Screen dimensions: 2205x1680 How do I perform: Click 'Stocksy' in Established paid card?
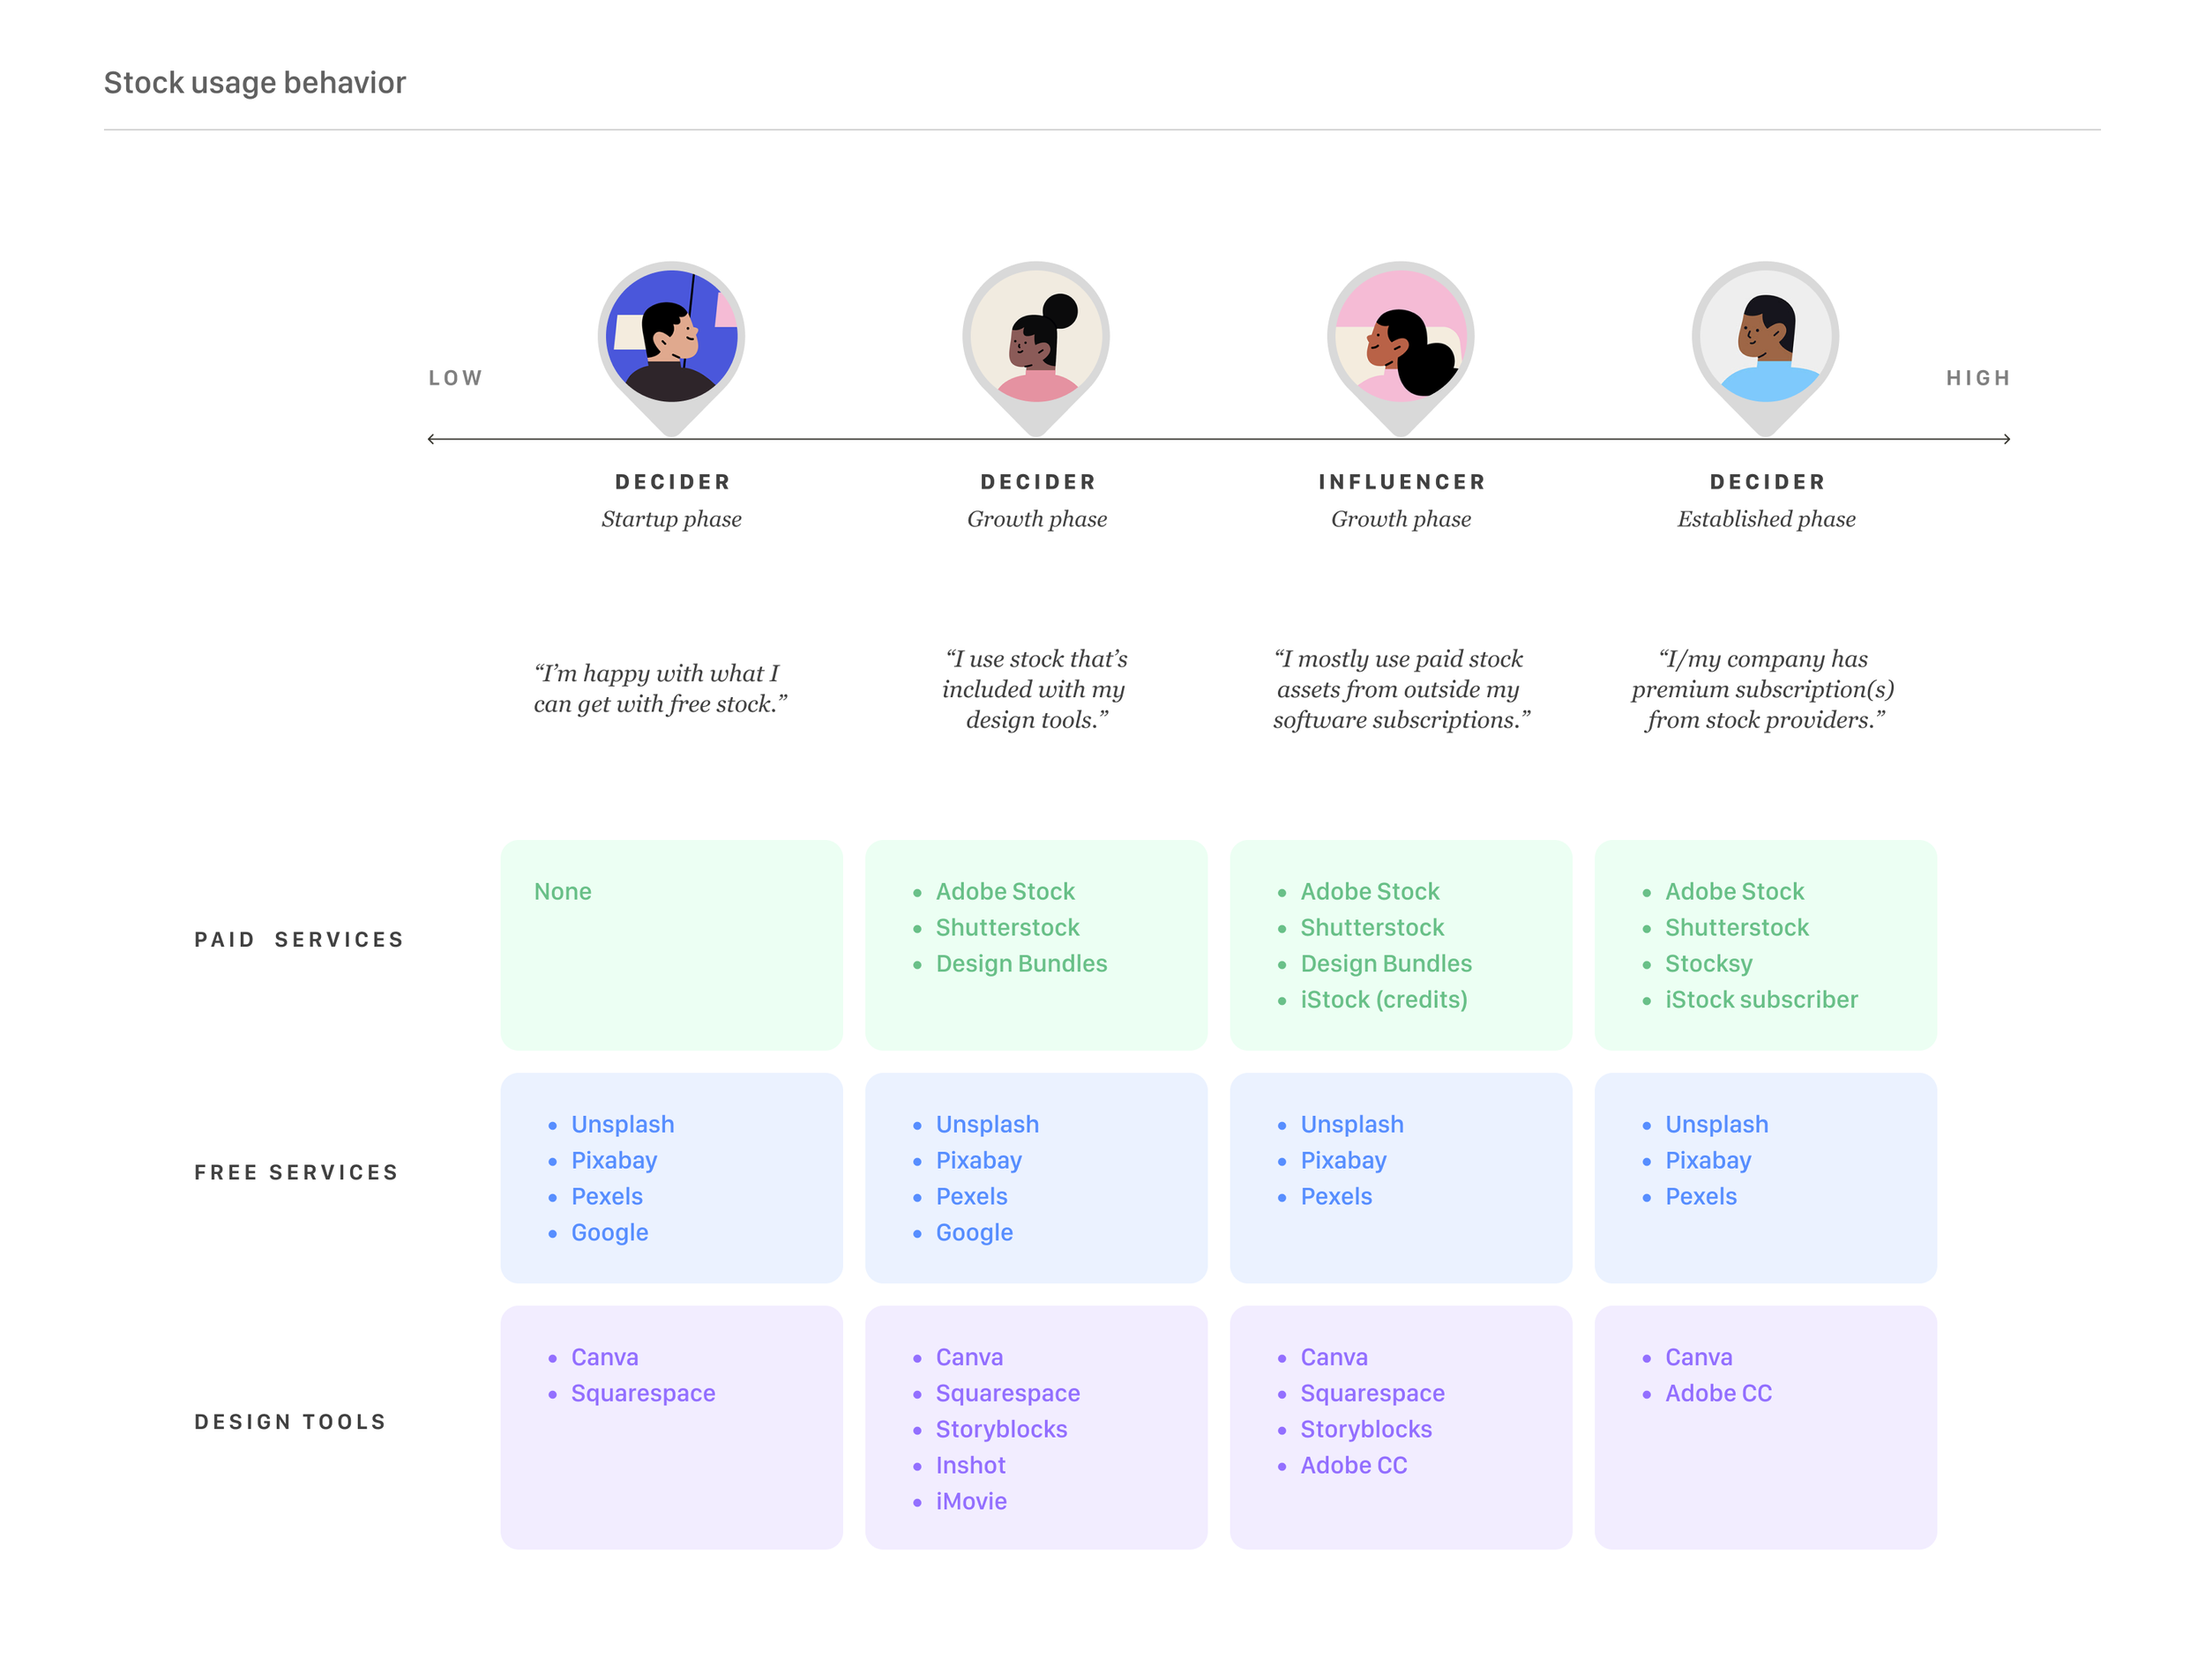1708,964
